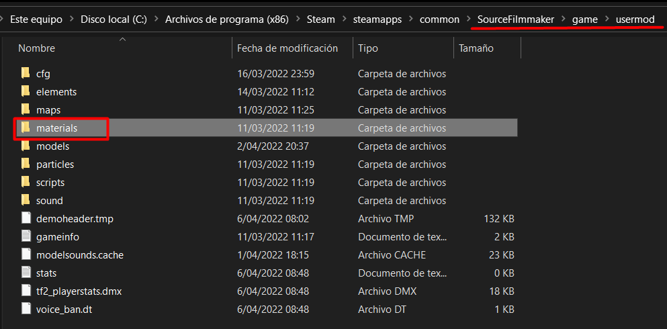
Task: Select the voice_ban.dt file name
Action: click(65, 309)
